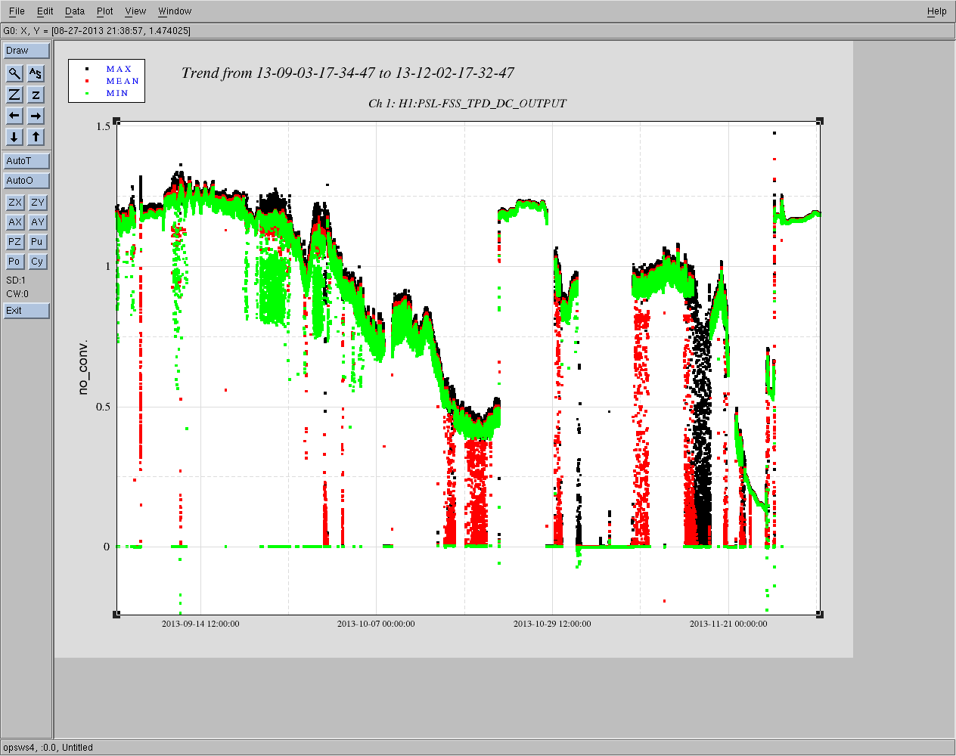Click the red MEAN legend marker
The image size is (956, 756).
point(88,81)
